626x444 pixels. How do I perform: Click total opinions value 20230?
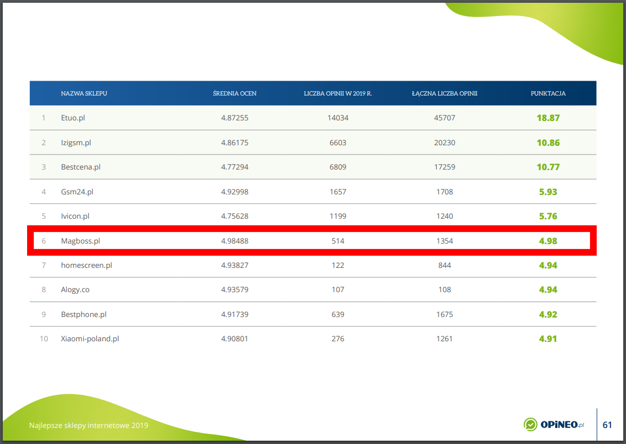[x=445, y=142]
